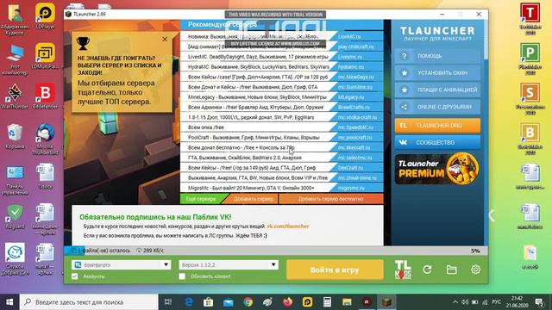Toggle the Аккаунты checkbox
552x310 pixels.
pyautogui.click(x=75, y=276)
